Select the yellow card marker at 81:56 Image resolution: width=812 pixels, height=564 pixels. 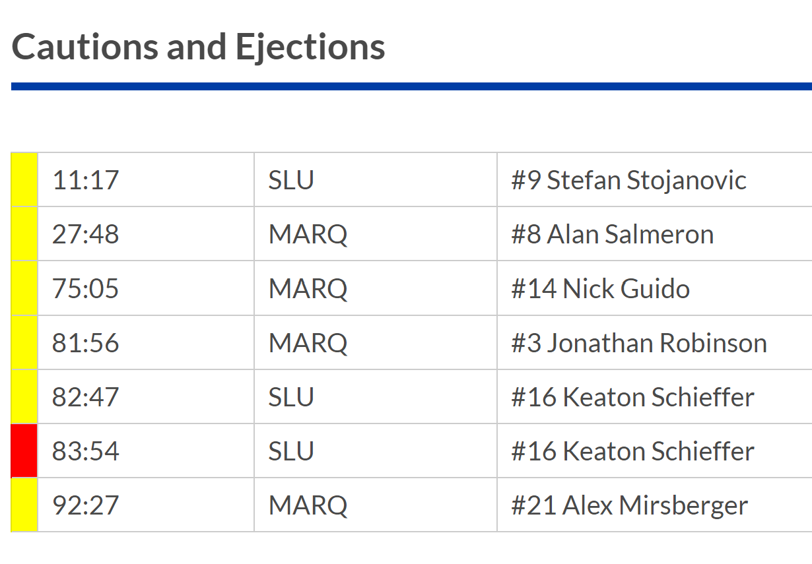click(24, 342)
